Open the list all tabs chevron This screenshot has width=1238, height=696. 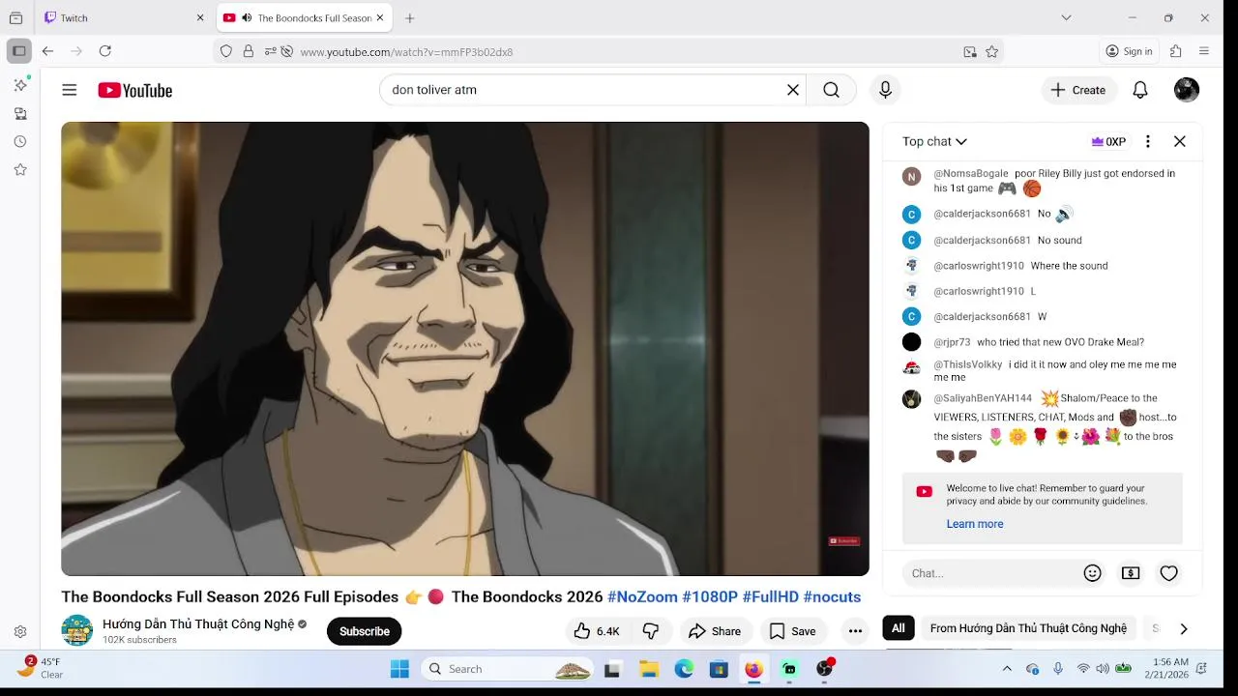pyautogui.click(x=1066, y=18)
